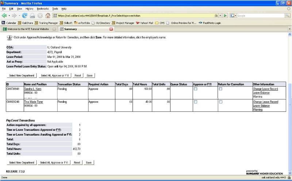Image resolution: width=292 pixels, height=181 pixels.
Task: Click the Stop loading icon
Action: (40, 16)
